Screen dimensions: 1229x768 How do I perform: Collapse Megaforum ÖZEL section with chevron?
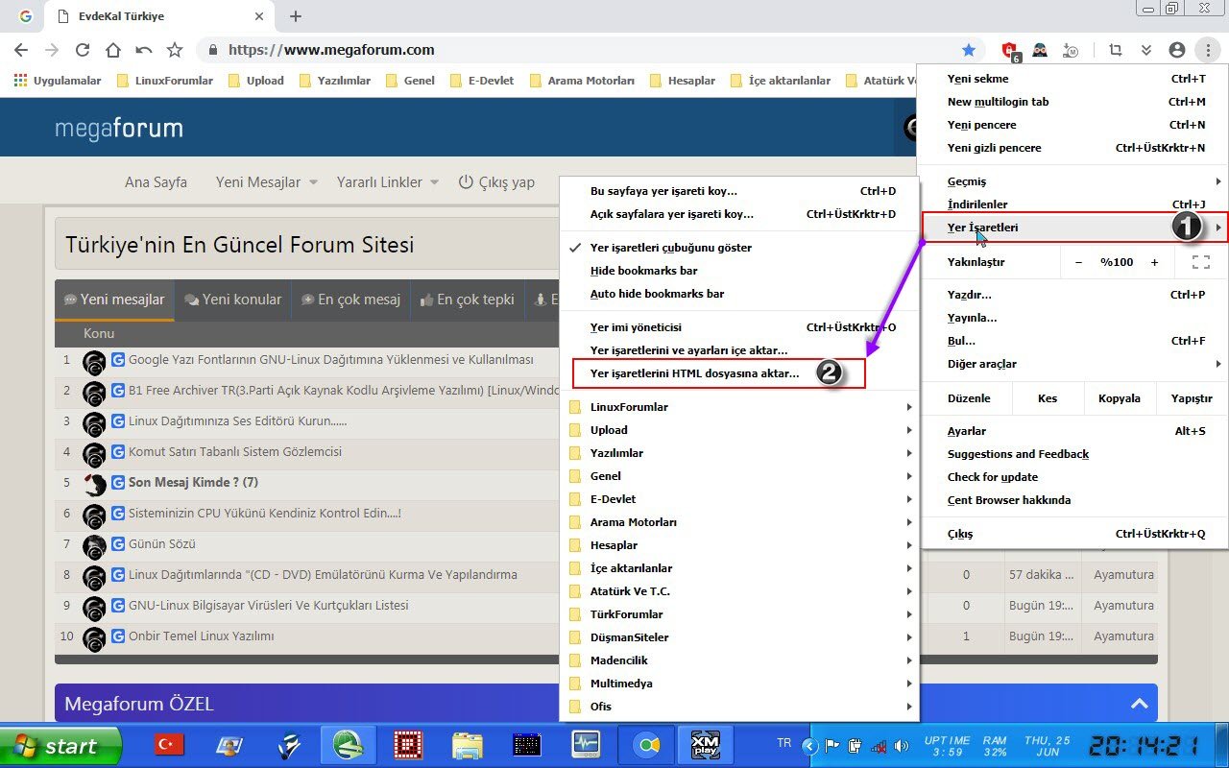tap(1139, 704)
